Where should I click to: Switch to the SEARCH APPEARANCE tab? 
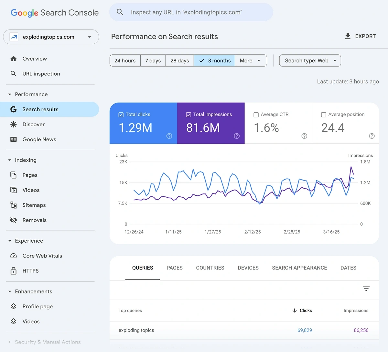click(x=299, y=268)
